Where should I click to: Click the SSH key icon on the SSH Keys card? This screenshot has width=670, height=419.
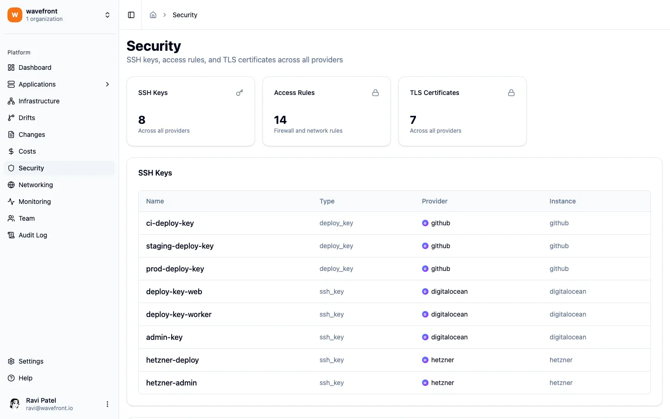(239, 93)
